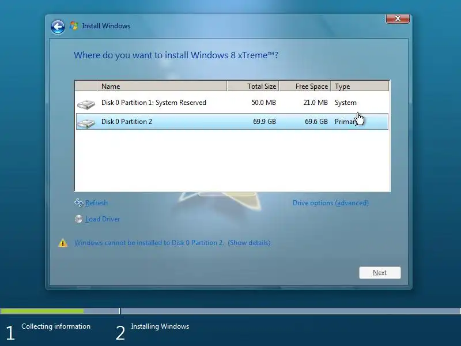The image size is (461, 346).
Task: Sort by the Name column header
Action: coord(162,86)
